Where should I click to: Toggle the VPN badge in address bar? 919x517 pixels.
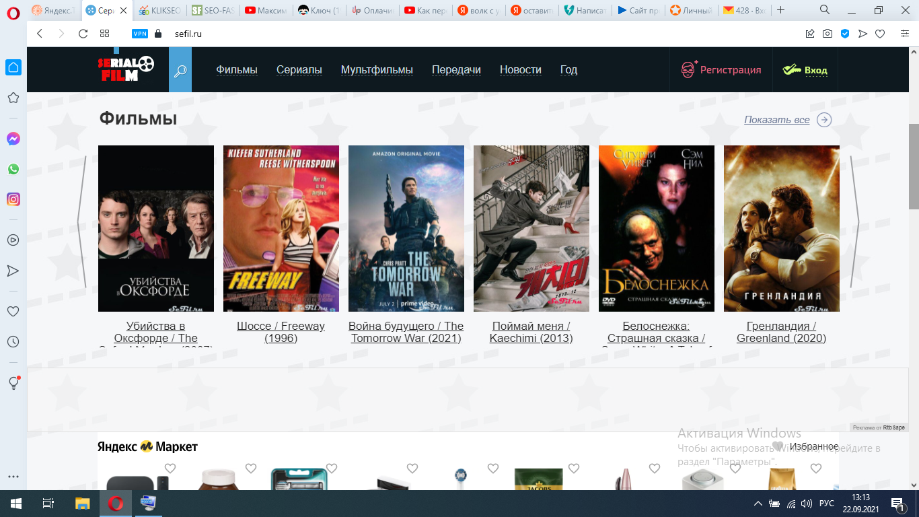[x=140, y=34]
